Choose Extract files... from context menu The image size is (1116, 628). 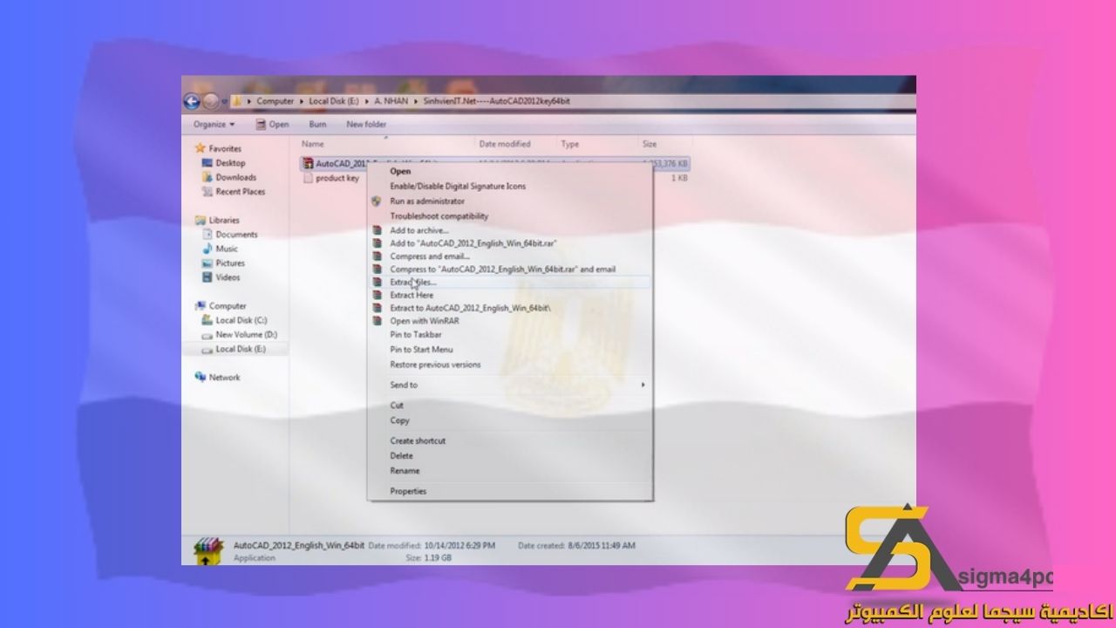pyautogui.click(x=413, y=283)
